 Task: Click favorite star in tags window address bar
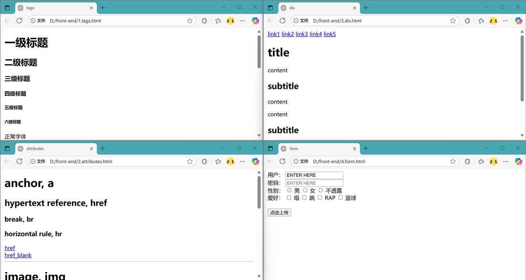190,21
